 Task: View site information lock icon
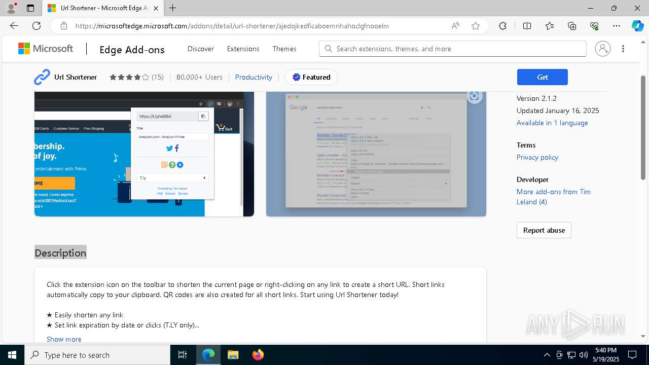[x=63, y=26]
